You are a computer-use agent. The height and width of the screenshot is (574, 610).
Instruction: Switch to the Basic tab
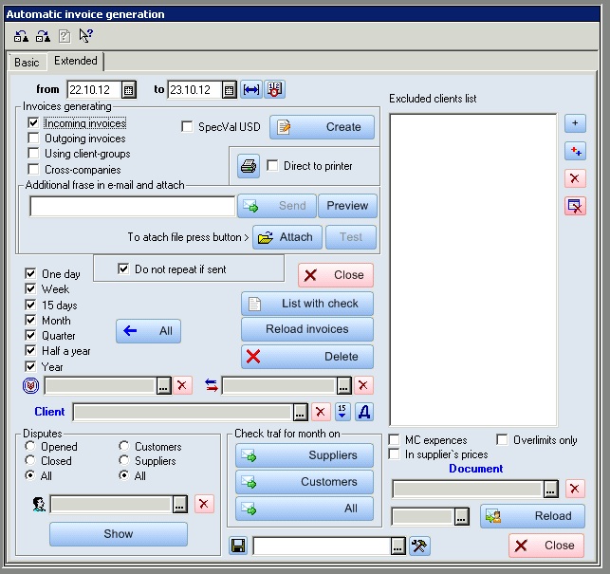pos(27,63)
